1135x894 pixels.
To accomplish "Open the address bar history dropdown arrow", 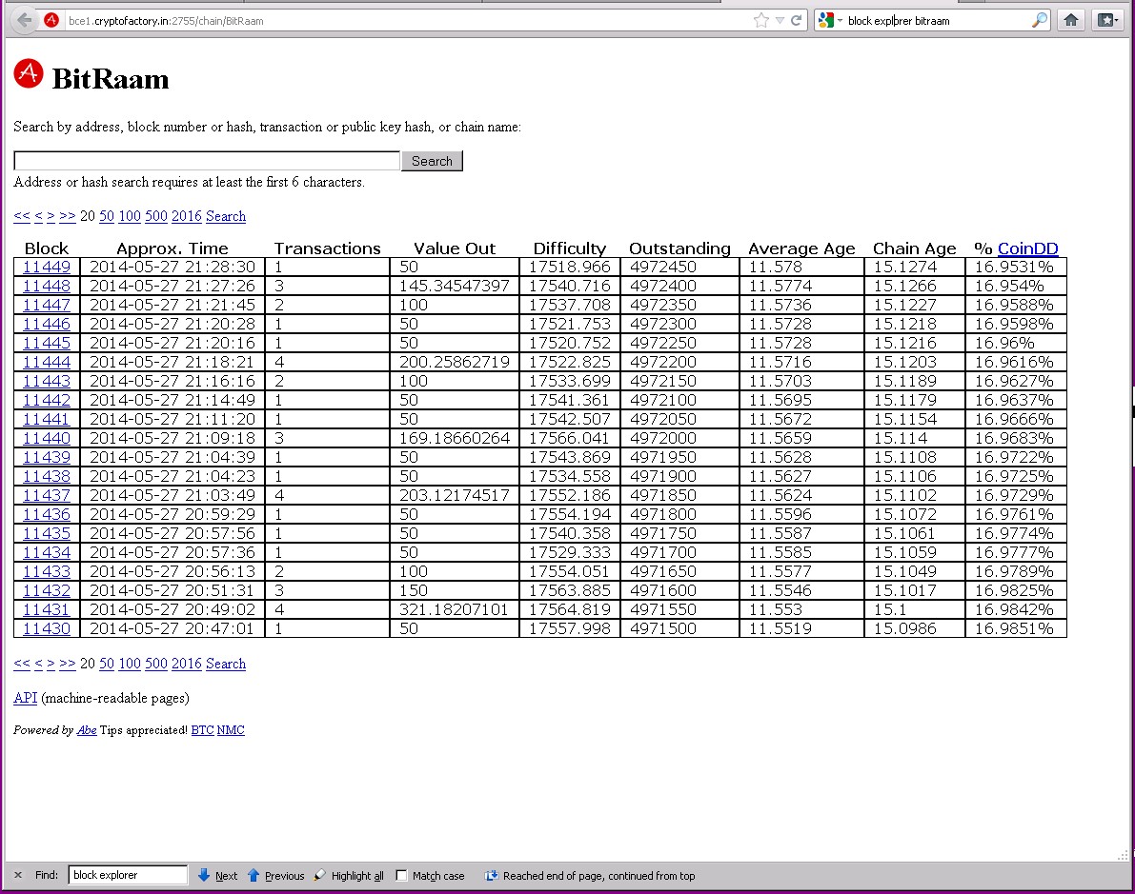I will point(780,20).
